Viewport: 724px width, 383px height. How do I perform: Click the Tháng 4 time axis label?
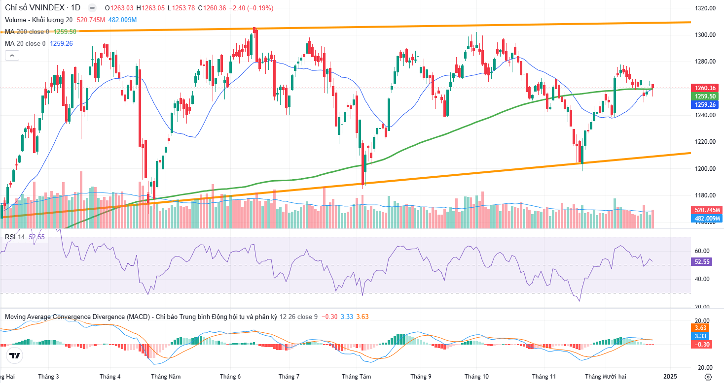[x=109, y=377]
